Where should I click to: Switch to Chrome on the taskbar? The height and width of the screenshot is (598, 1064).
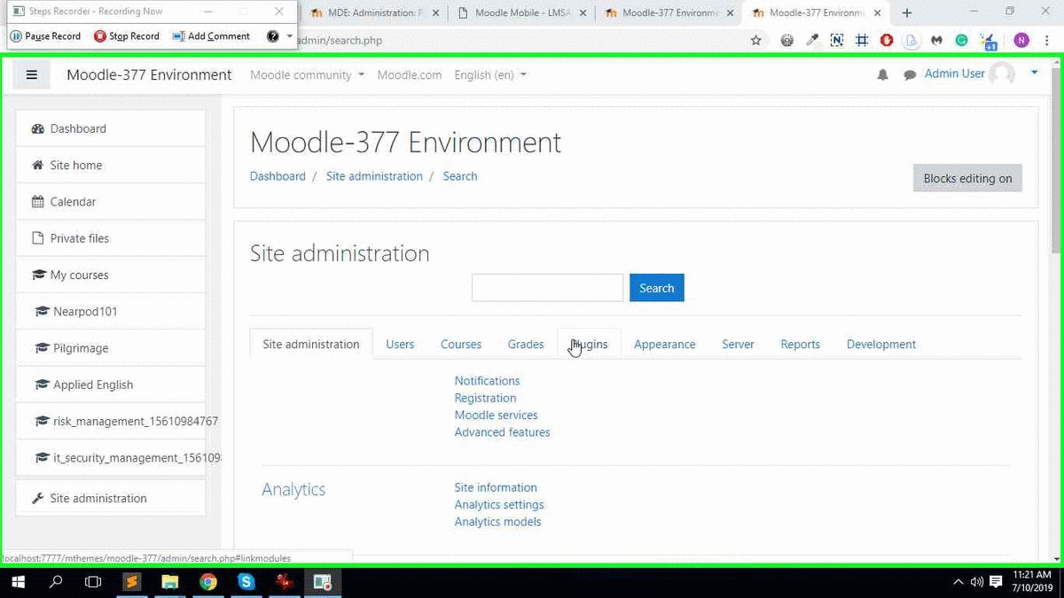click(208, 582)
